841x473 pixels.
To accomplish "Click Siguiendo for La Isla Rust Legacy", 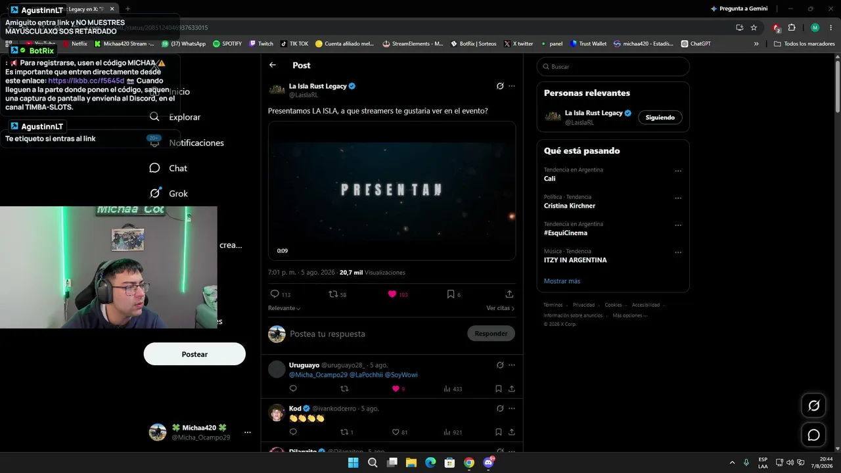I will [660, 118].
